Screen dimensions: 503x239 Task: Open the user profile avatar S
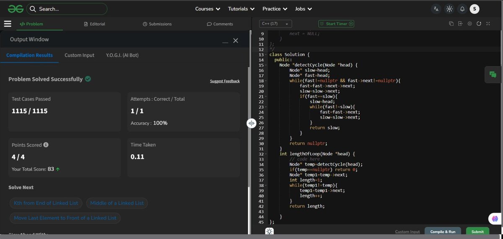(x=474, y=9)
